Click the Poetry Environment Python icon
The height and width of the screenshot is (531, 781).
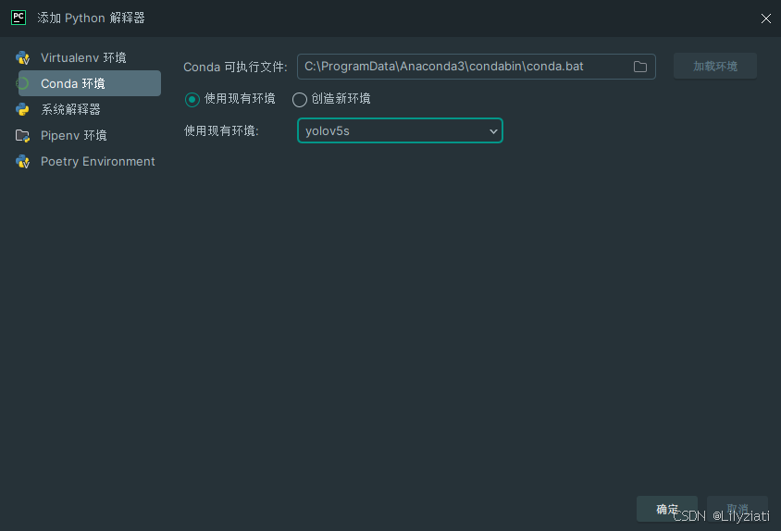pyautogui.click(x=22, y=161)
